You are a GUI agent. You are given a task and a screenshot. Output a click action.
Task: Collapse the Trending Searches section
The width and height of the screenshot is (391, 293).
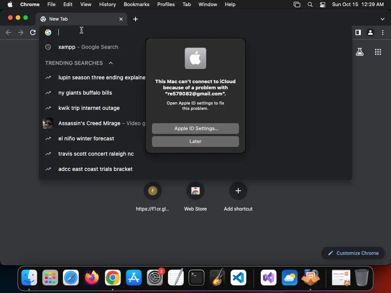pyautogui.click(x=111, y=63)
